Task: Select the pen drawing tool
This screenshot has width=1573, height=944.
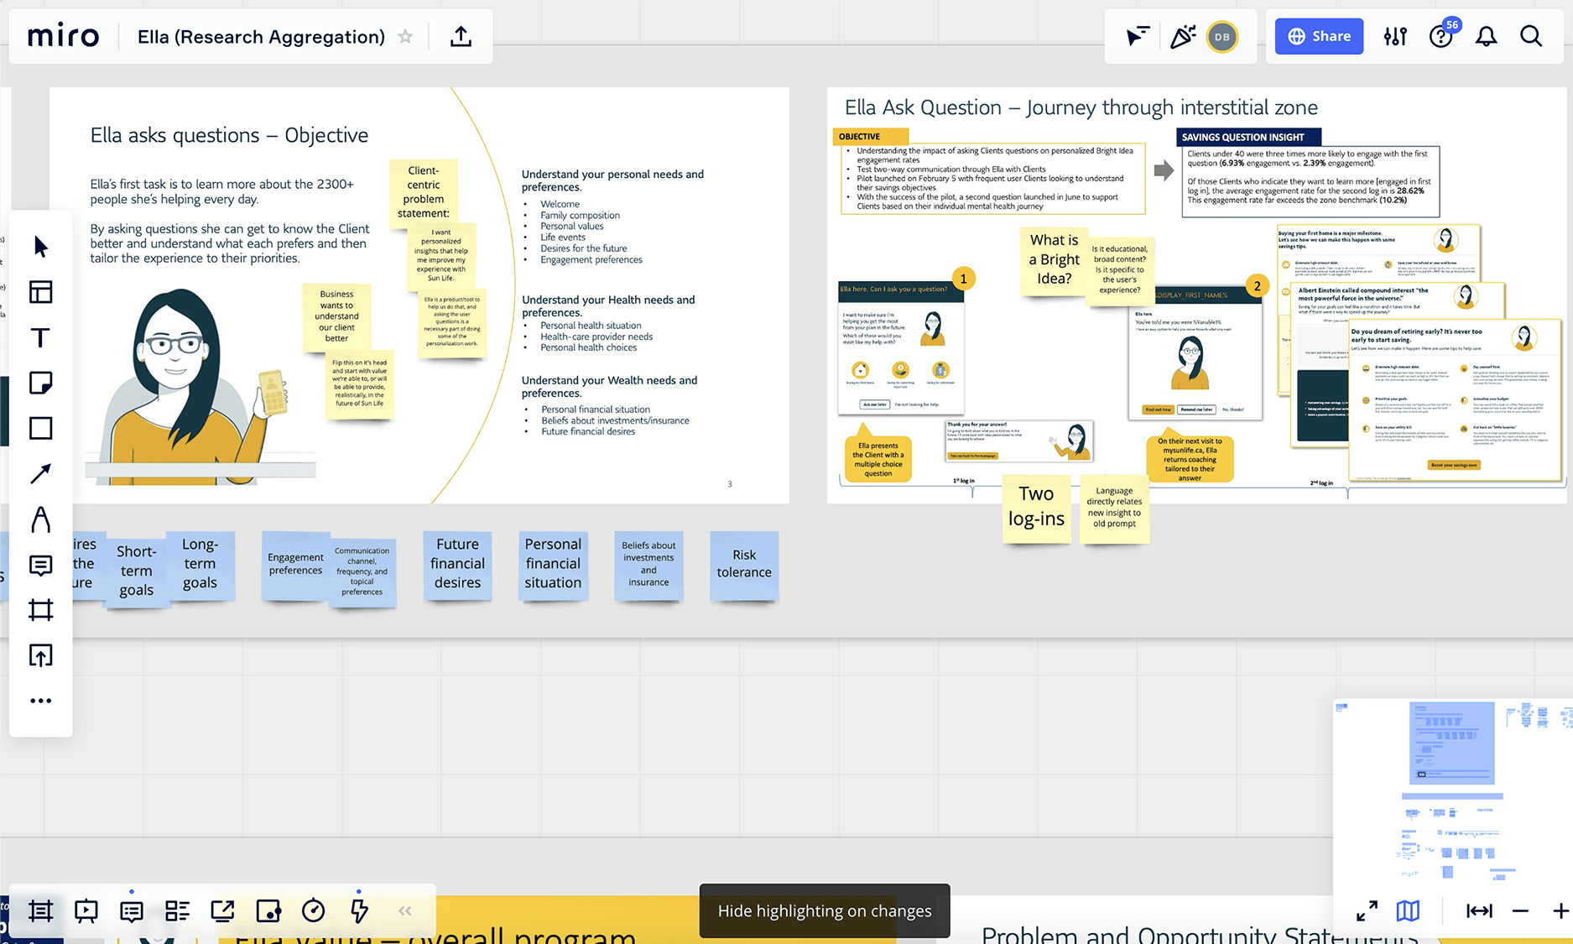Action: (40, 519)
